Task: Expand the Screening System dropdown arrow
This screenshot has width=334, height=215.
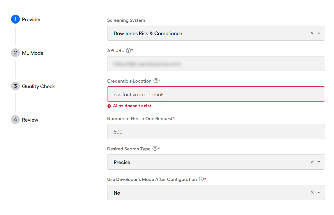Action: pyautogui.click(x=319, y=33)
